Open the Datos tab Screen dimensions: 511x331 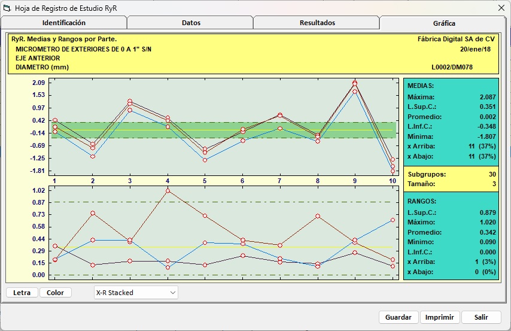point(191,23)
